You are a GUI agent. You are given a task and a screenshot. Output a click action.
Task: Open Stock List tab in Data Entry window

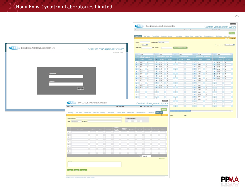coord(227,36)
